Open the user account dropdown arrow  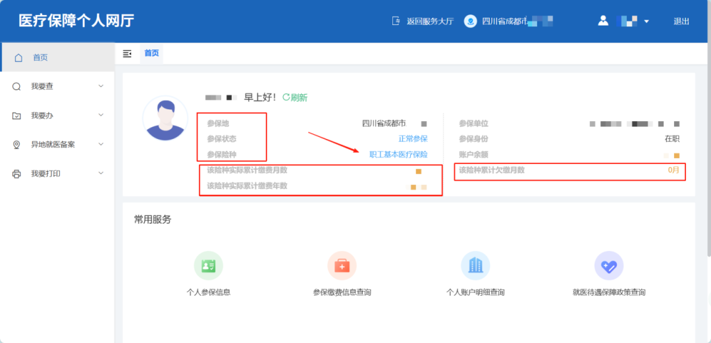click(646, 21)
